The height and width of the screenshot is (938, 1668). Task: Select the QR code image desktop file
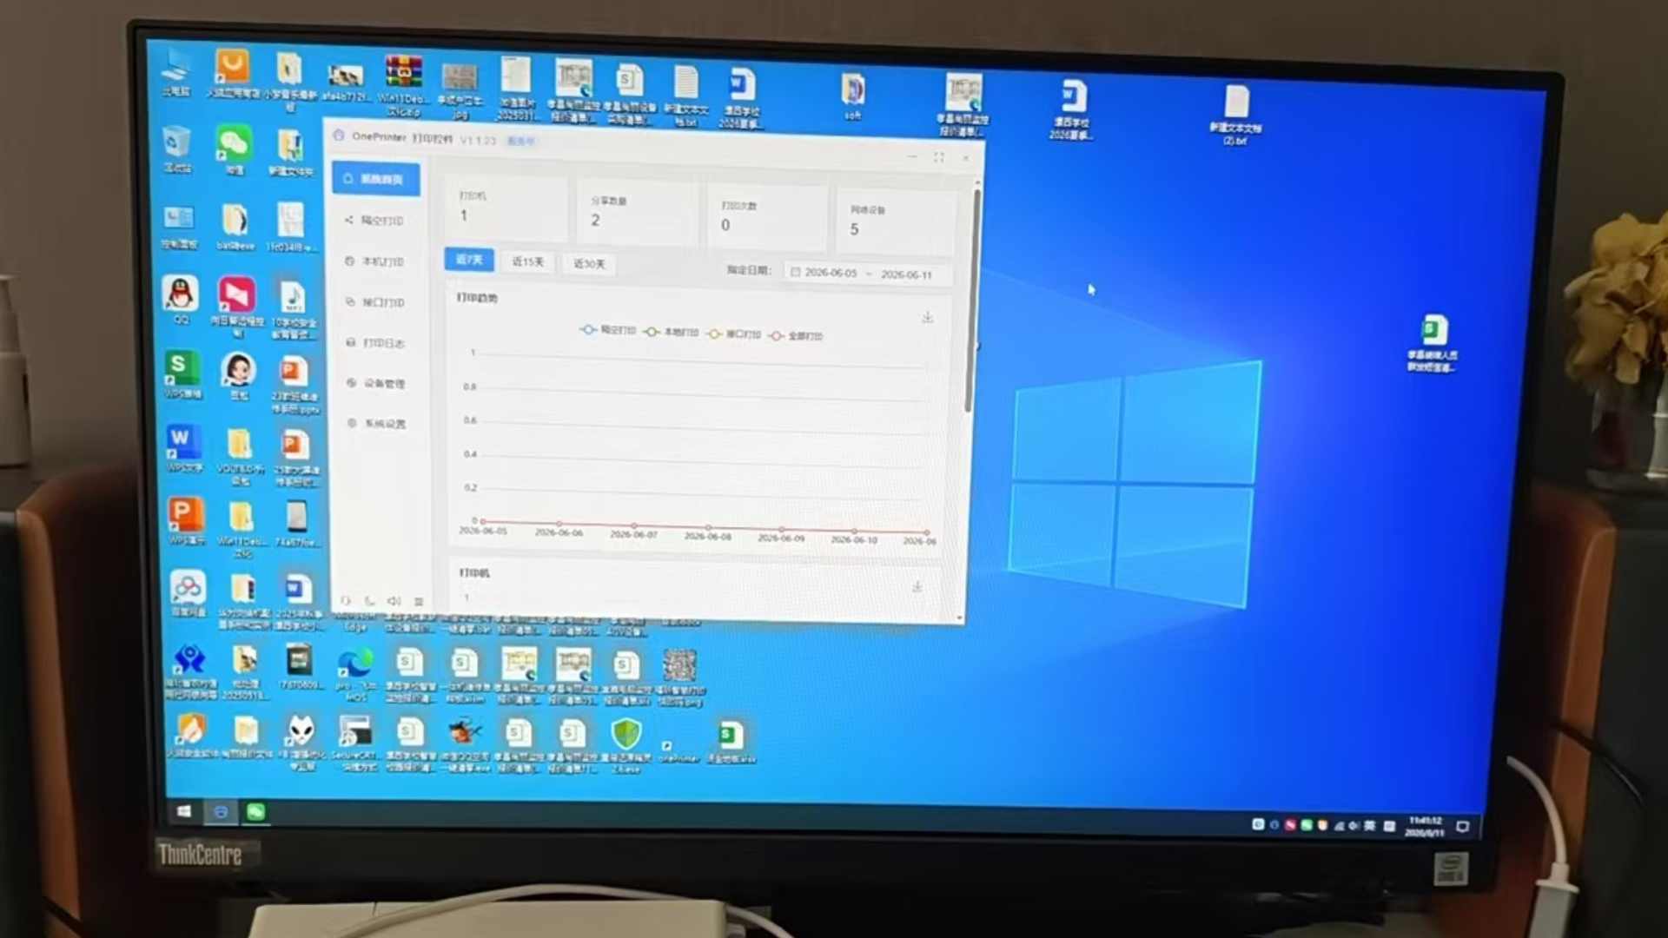pyautogui.click(x=680, y=677)
